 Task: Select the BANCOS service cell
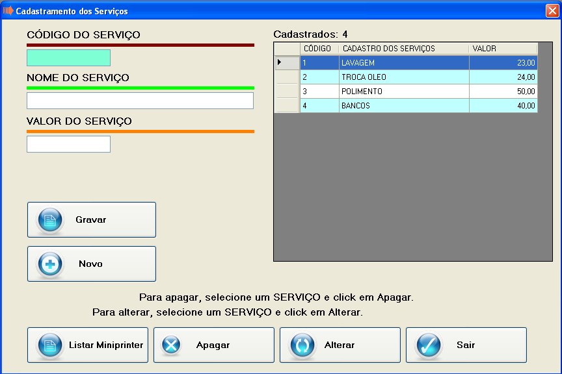[404, 106]
